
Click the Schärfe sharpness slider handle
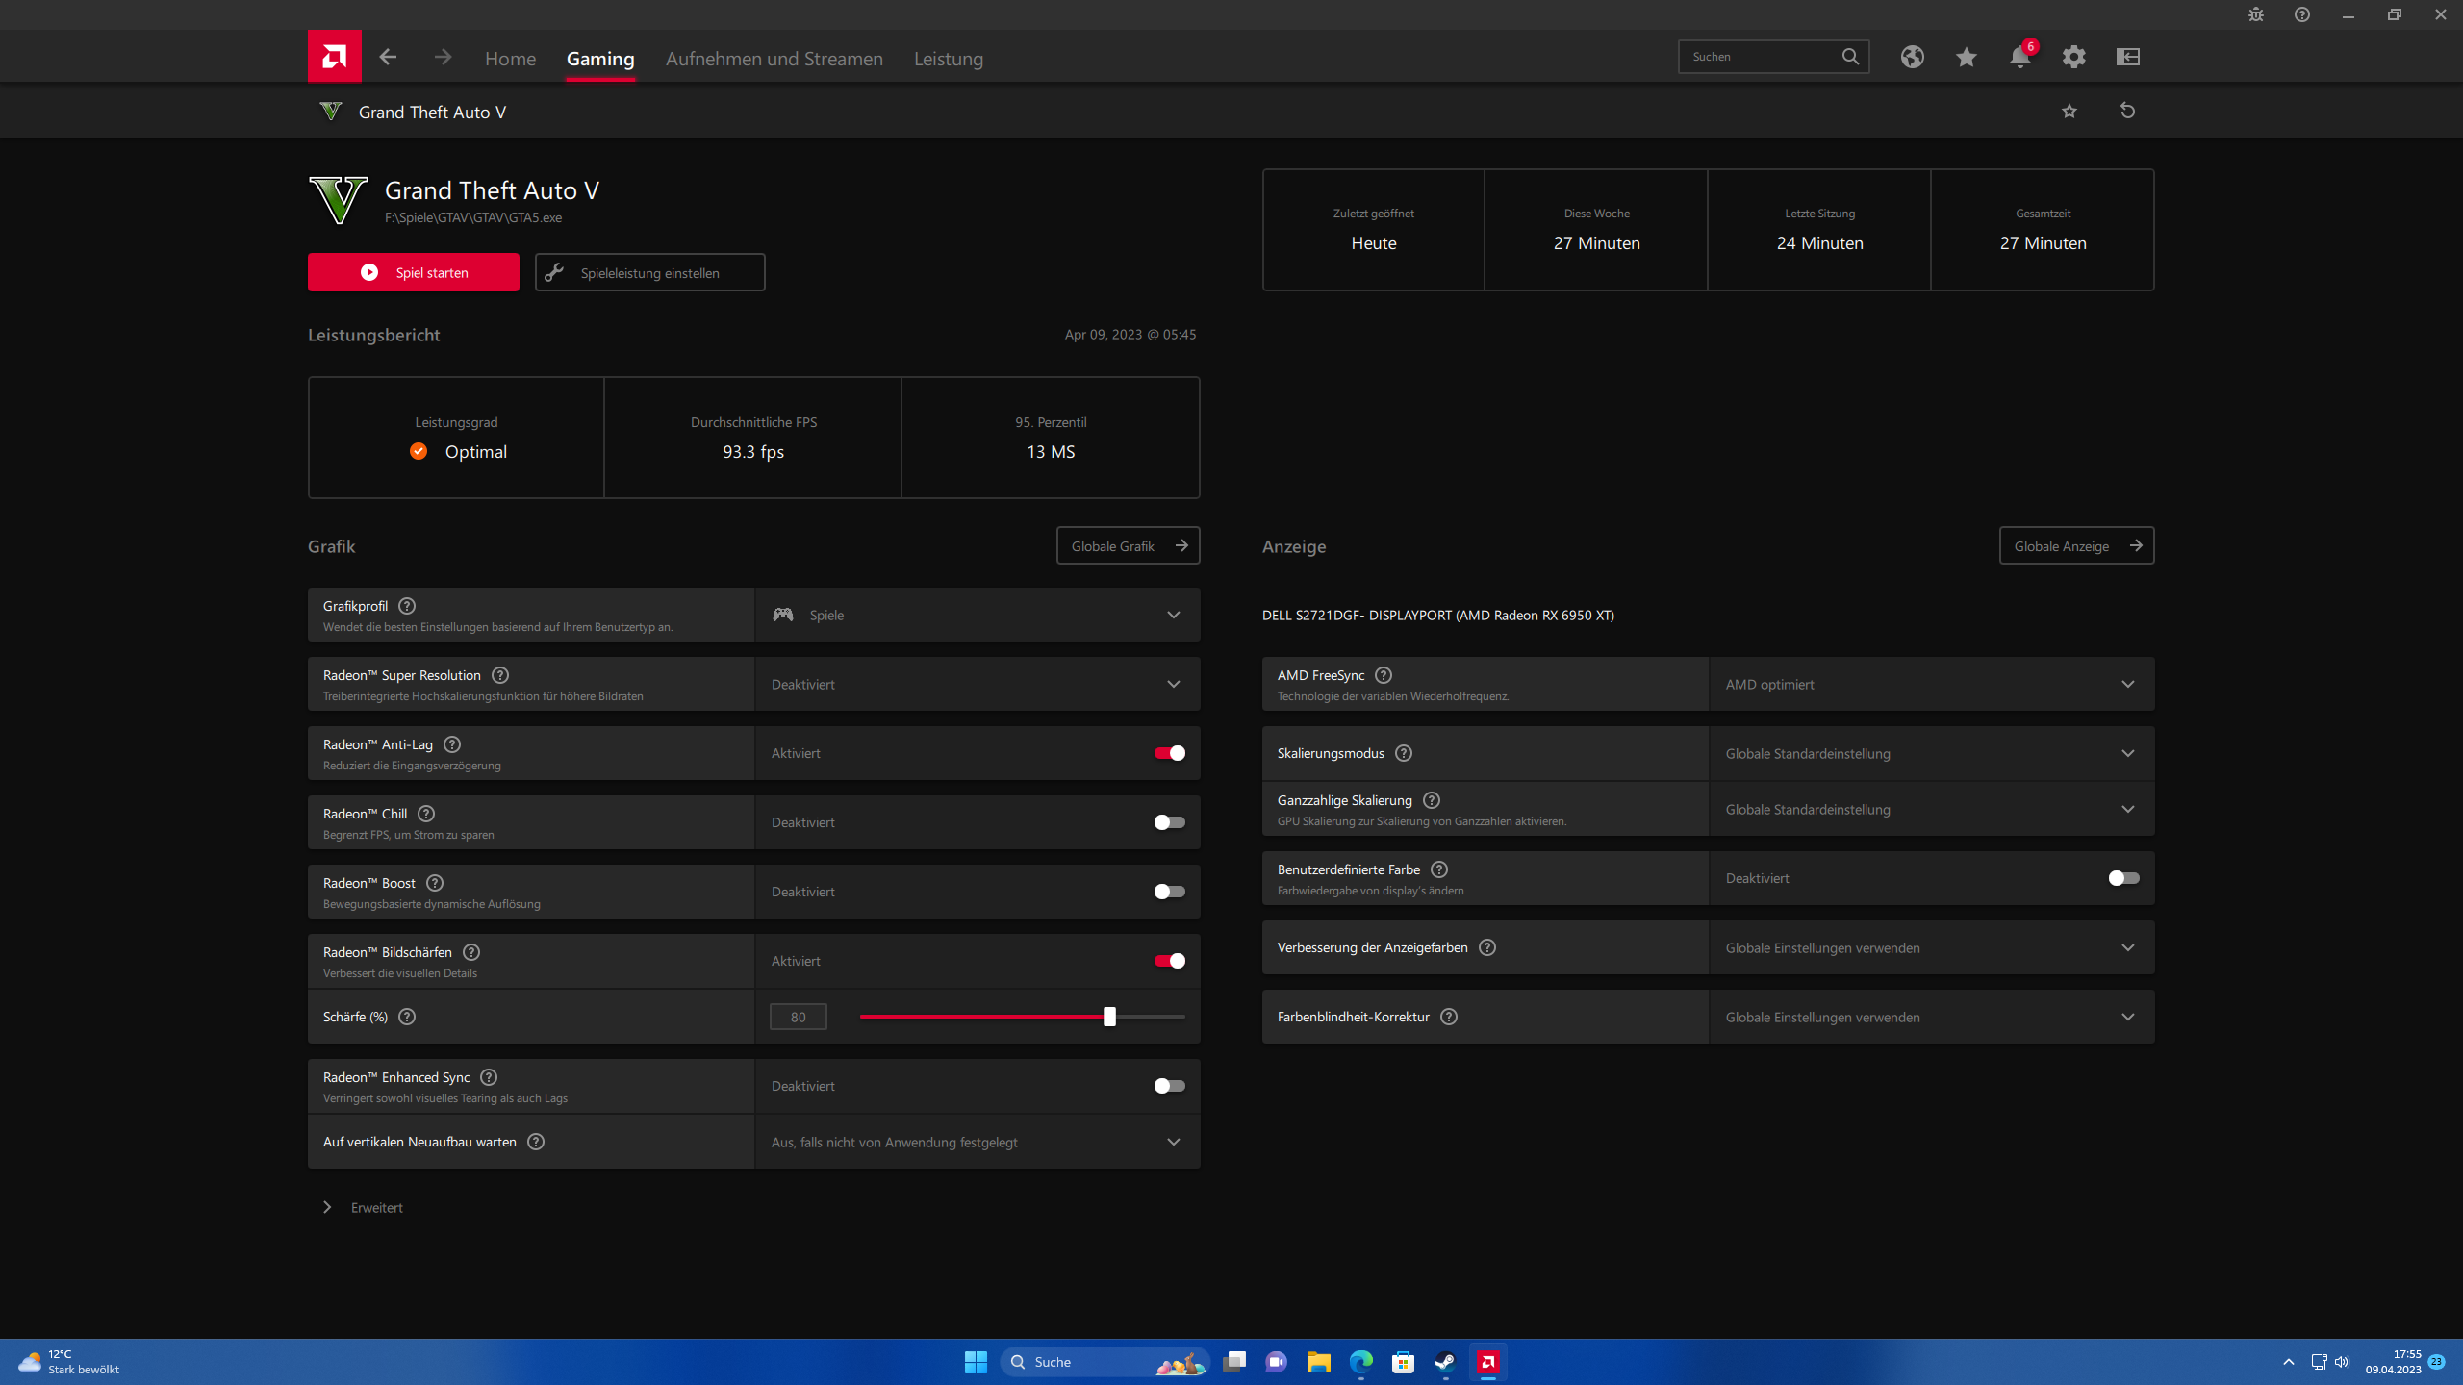click(x=1109, y=1017)
